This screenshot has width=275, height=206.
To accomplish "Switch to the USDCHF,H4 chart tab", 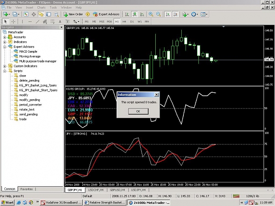I will click(96, 190).
